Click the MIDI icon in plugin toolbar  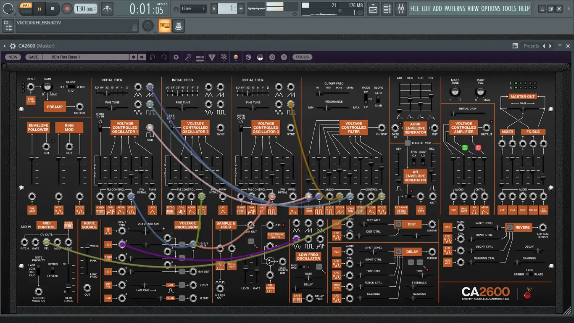click(200, 57)
